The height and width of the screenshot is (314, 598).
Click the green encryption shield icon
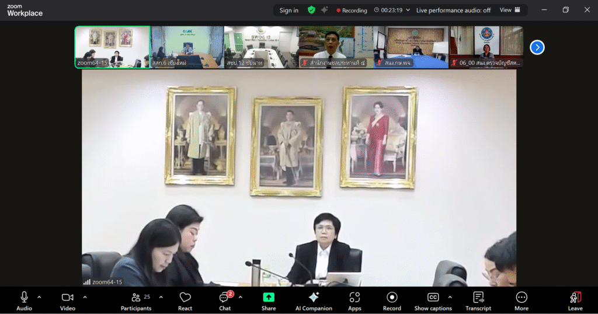pyautogui.click(x=311, y=10)
